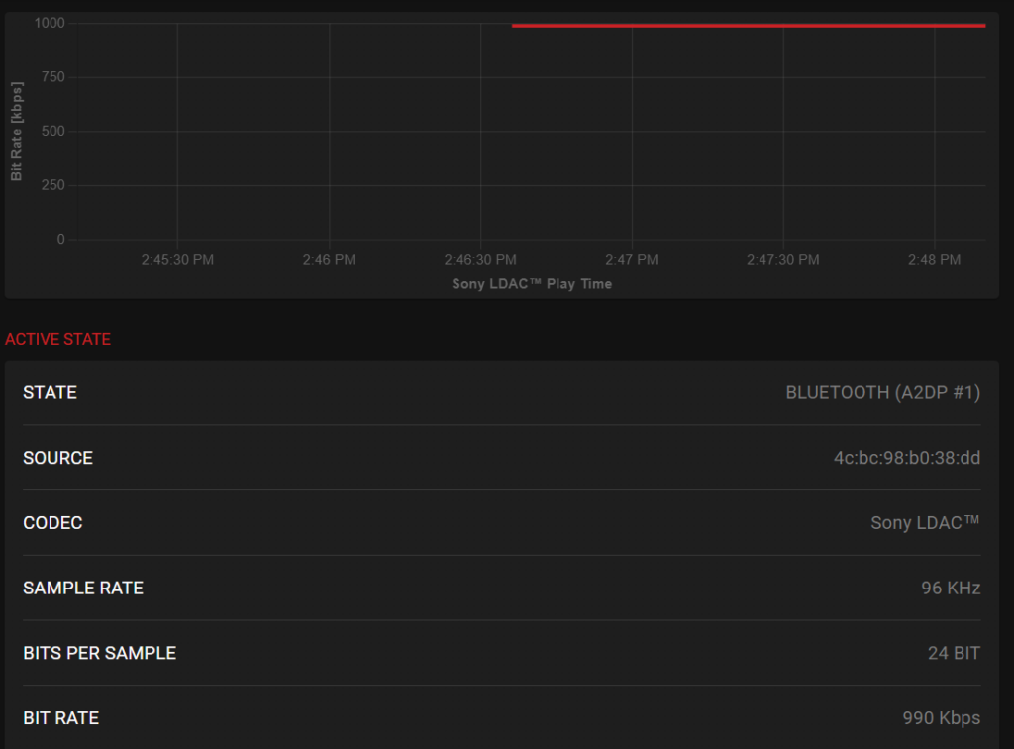The height and width of the screenshot is (749, 1014).
Task: Select the BIT RATE row label
Action: pyautogui.click(x=60, y=718)
